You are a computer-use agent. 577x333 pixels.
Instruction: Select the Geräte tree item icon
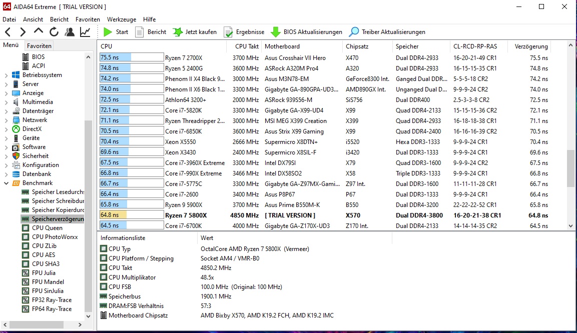(16, 138)
